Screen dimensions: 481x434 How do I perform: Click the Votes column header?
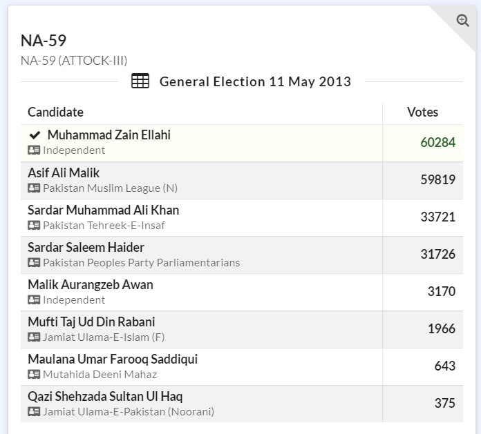click(x=422, y=112)
